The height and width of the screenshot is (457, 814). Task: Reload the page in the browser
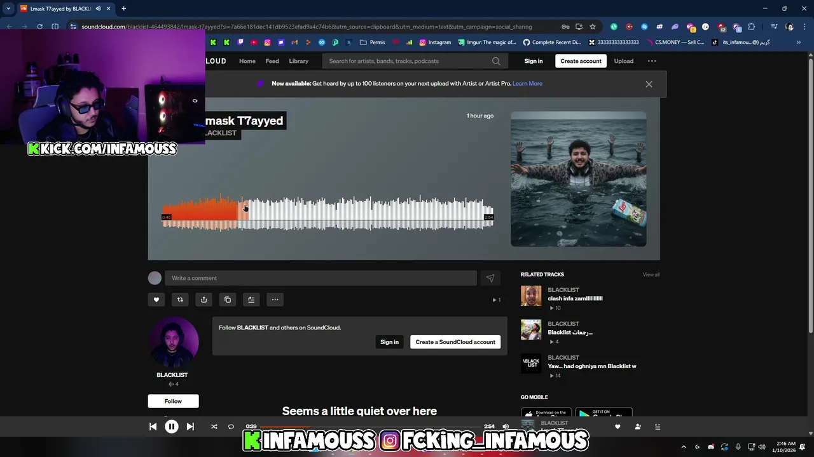click(39, 27)
